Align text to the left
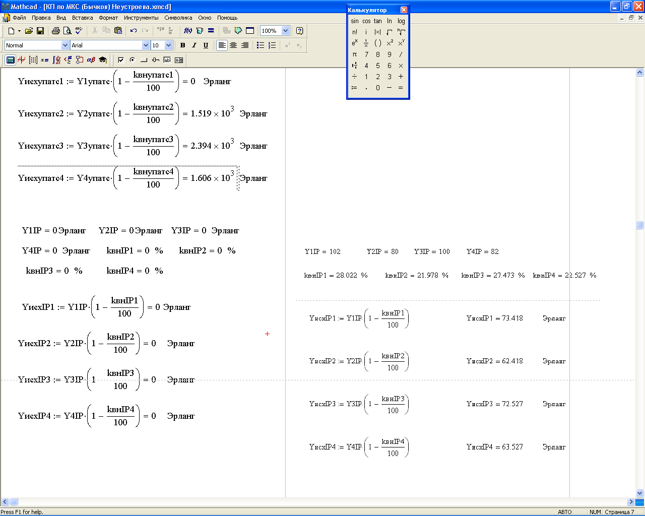Image resolution: width=645 pixels, height=516 pixels. (x=222, y=45)
